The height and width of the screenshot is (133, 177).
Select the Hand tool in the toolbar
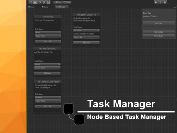tap(31, 2)
